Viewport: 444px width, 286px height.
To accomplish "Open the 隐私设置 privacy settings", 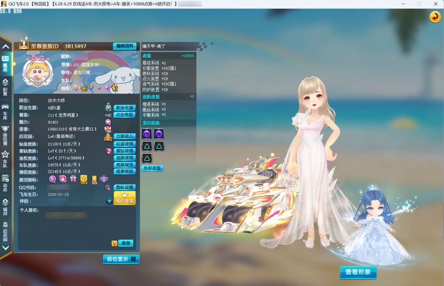I will pyautogui.click(x=125, y=187).
